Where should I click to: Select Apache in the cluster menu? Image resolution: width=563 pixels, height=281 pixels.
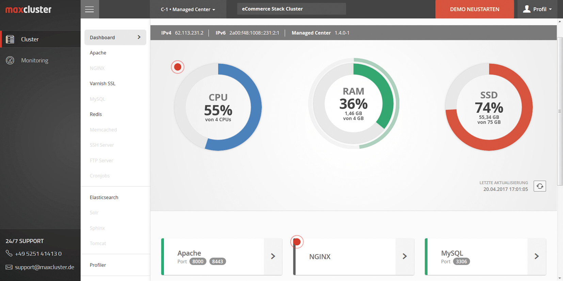98,53
